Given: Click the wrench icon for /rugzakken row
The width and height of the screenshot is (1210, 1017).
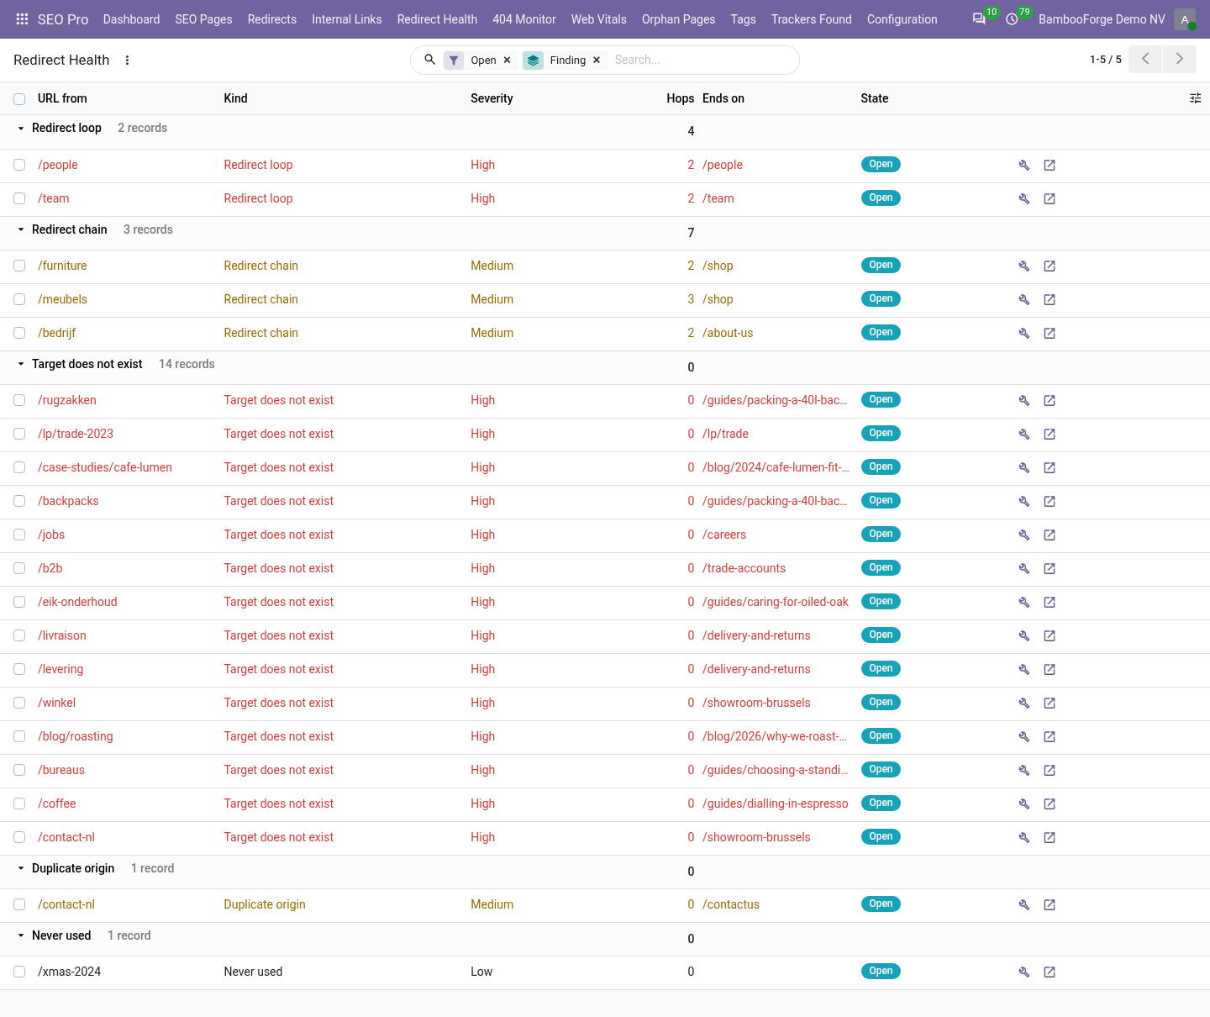Looking at the screenshot, I should [x=1024, y=401].
